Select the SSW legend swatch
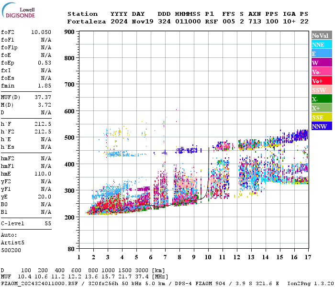The image size is (335, 287). [x=322, y=90]
